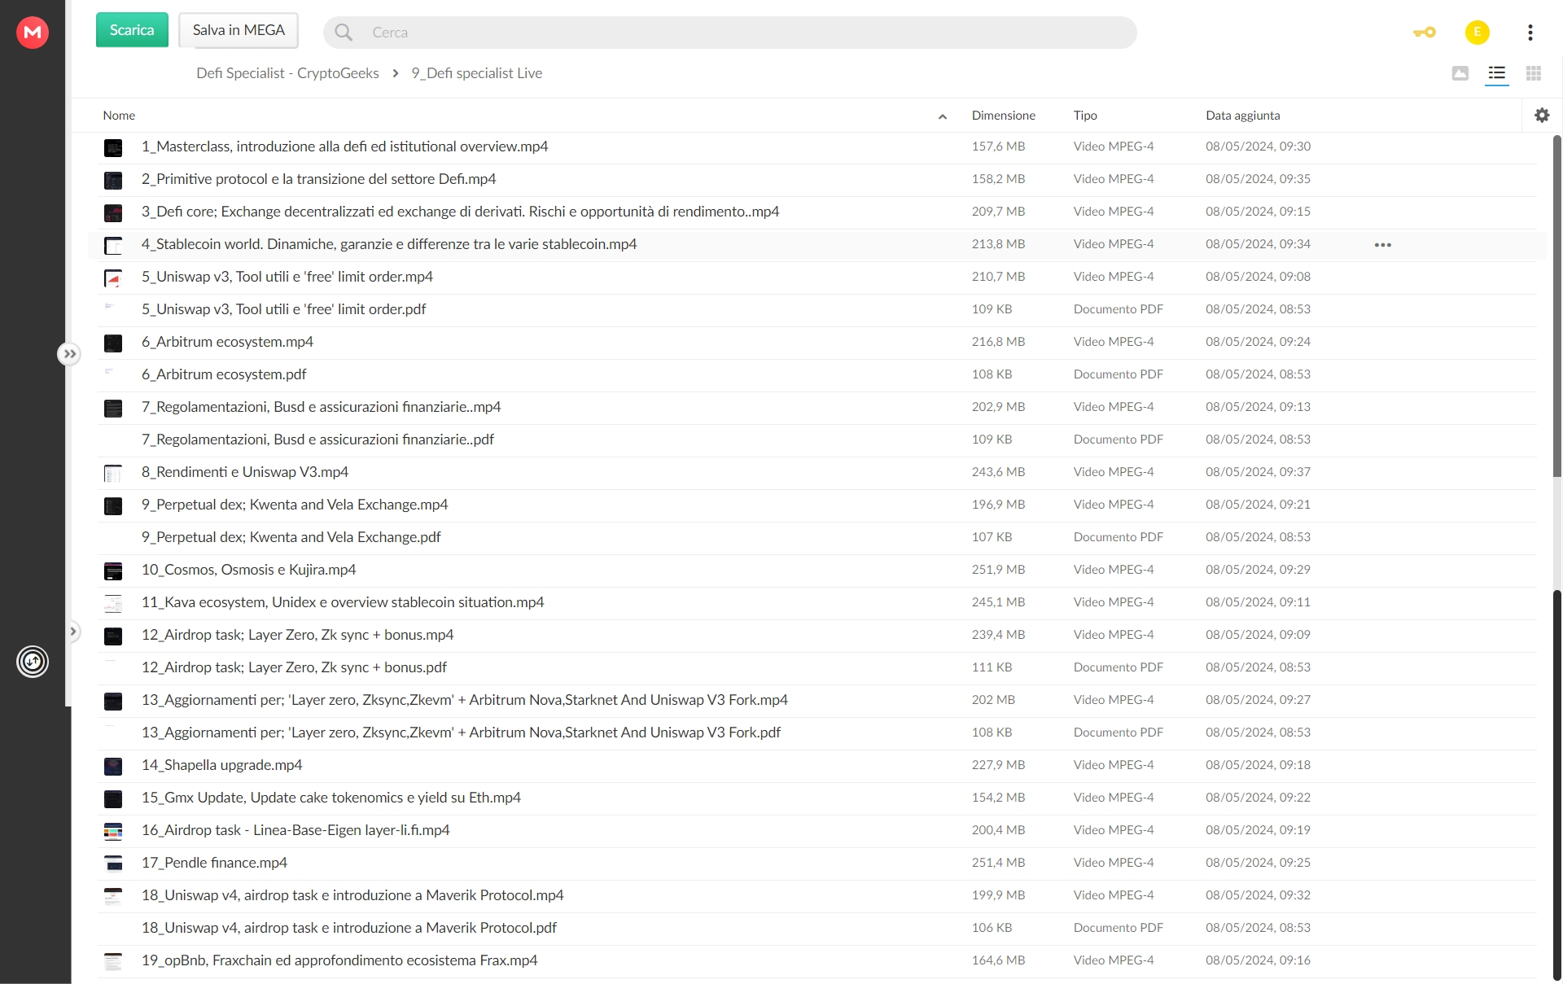The image size is (1563, 984).
Task: Go to Defi Specialist - CryptoGeeks breadcrumb
Action: coord(287,73)
